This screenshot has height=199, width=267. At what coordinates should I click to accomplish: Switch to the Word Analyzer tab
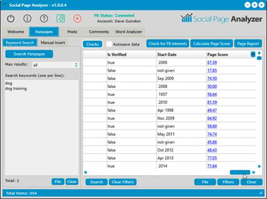(x=129, y=32)
